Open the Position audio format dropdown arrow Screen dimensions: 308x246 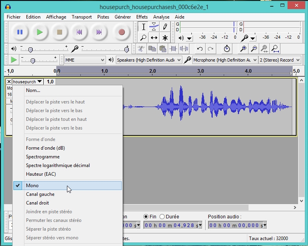[x=265, y=225]
